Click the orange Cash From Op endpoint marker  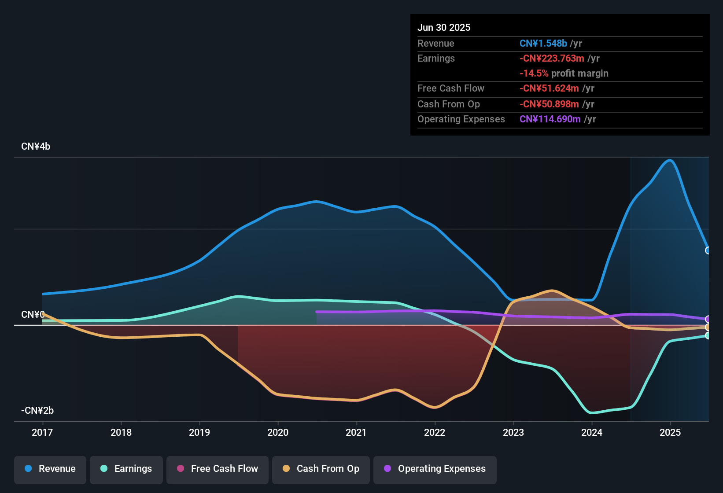point(708,328)
